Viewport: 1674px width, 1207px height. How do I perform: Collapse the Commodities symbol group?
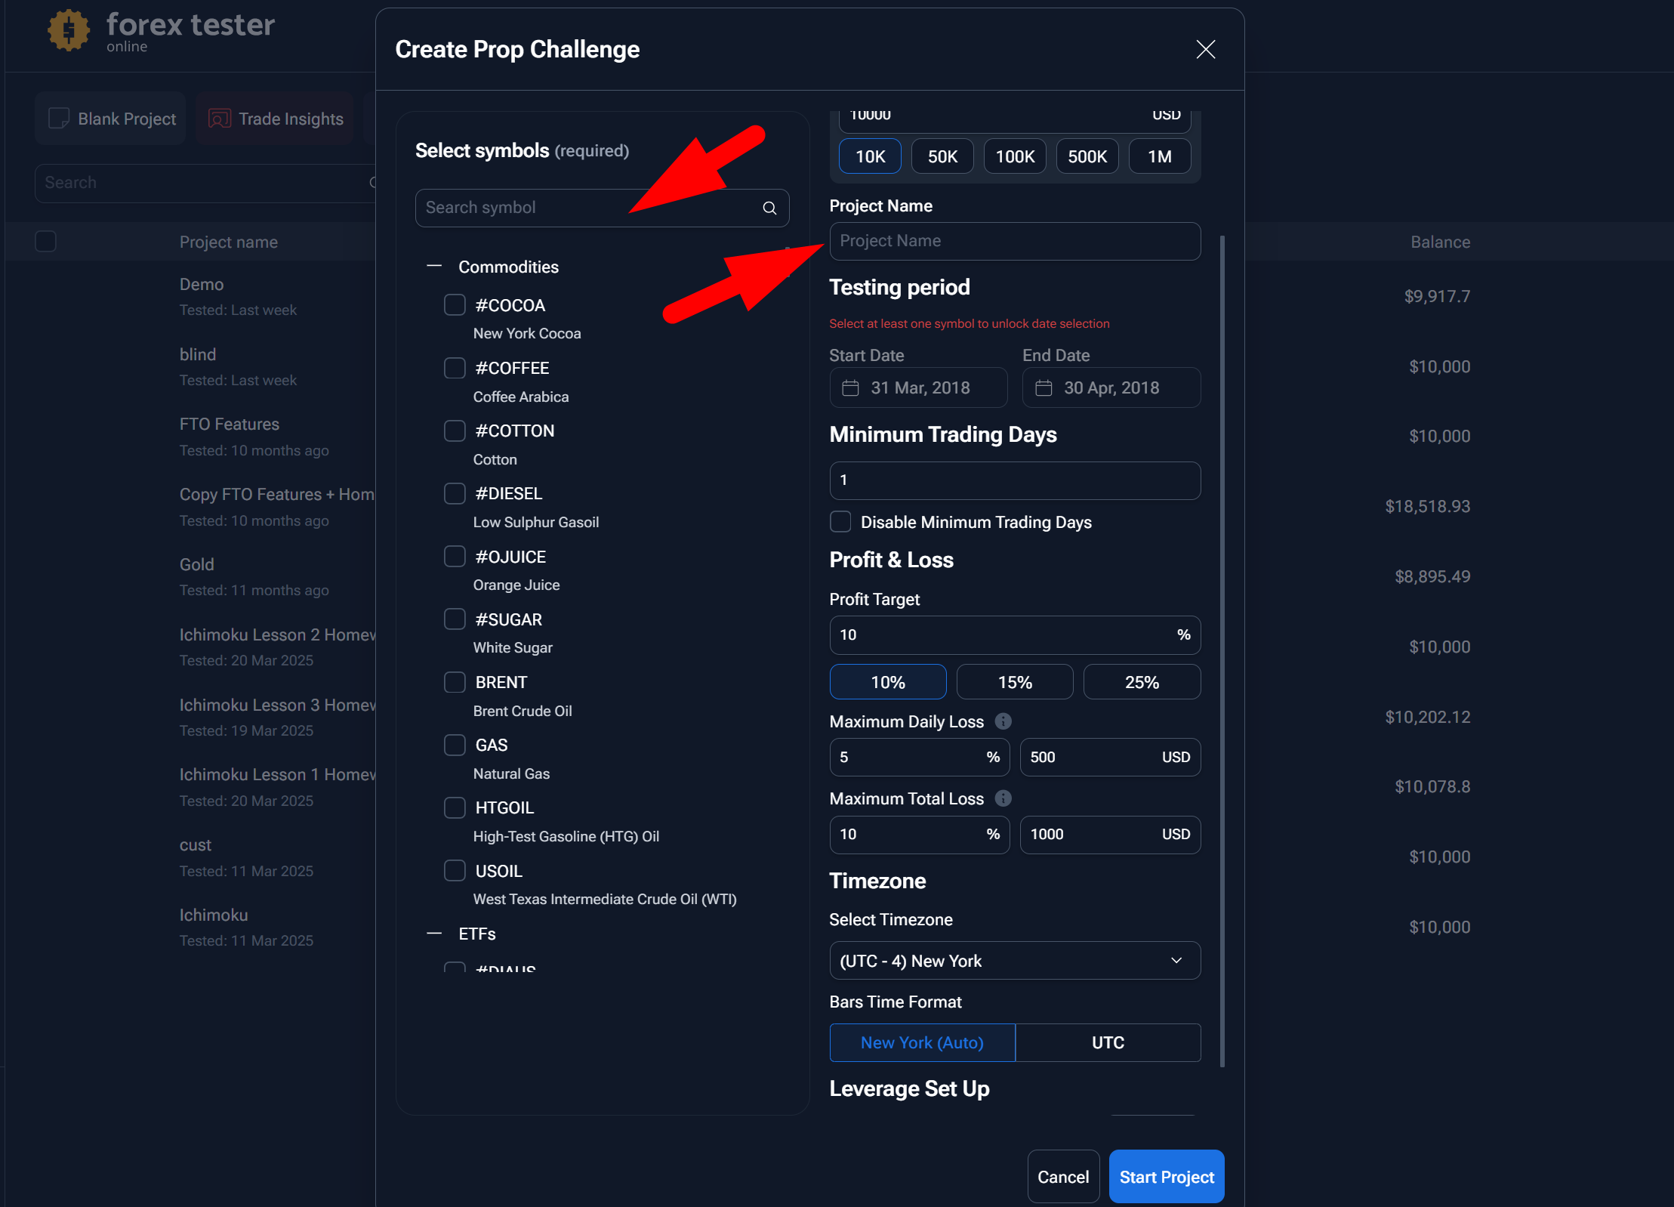point(434,267)
